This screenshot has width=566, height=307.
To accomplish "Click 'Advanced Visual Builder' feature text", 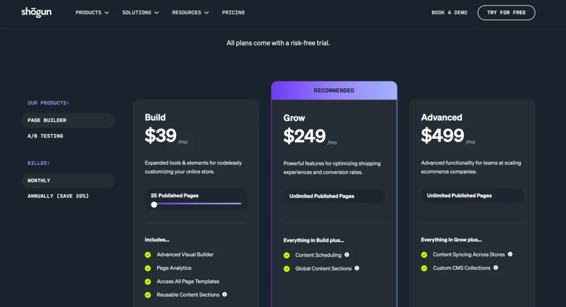I will [x=185, y=254].
